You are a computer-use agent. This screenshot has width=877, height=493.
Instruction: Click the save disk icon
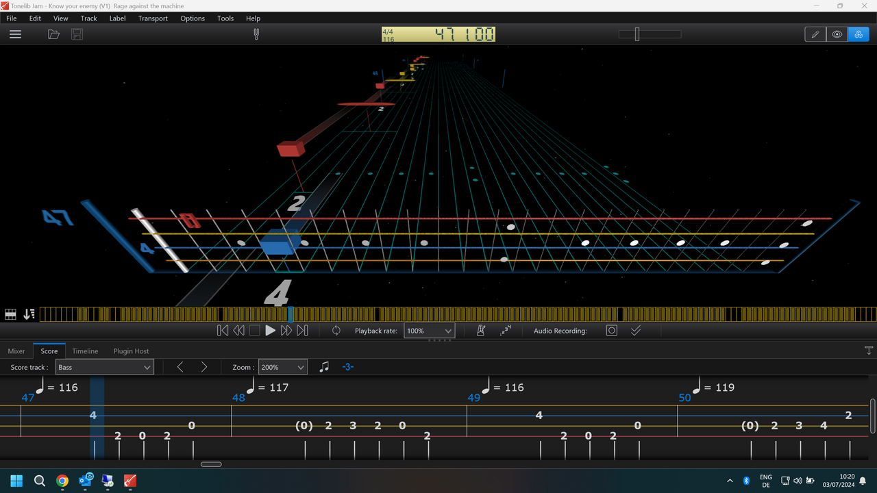click(77, 34)
